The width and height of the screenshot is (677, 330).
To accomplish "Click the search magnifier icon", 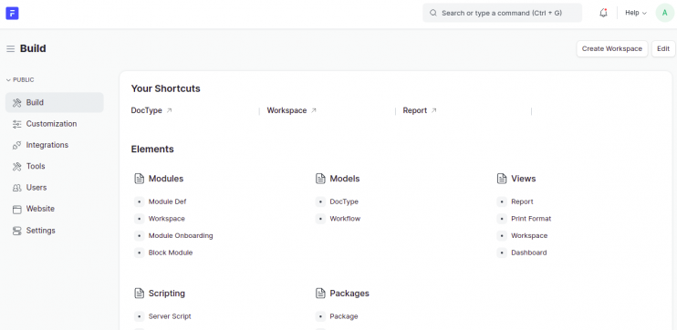I will point(433,13).
